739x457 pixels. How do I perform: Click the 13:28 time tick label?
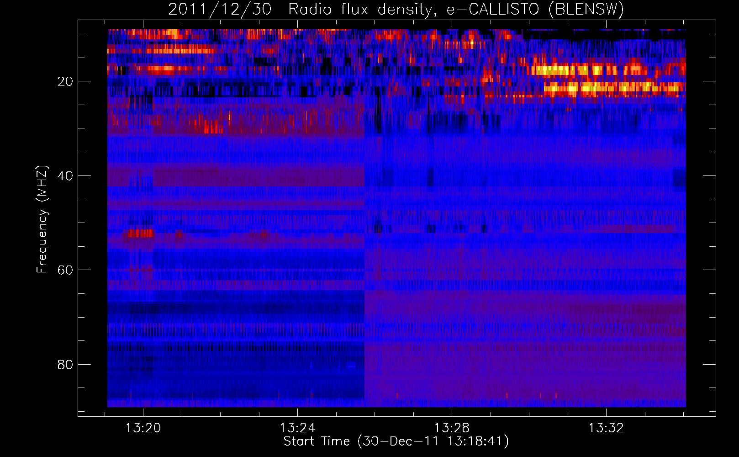coord(452,428)
